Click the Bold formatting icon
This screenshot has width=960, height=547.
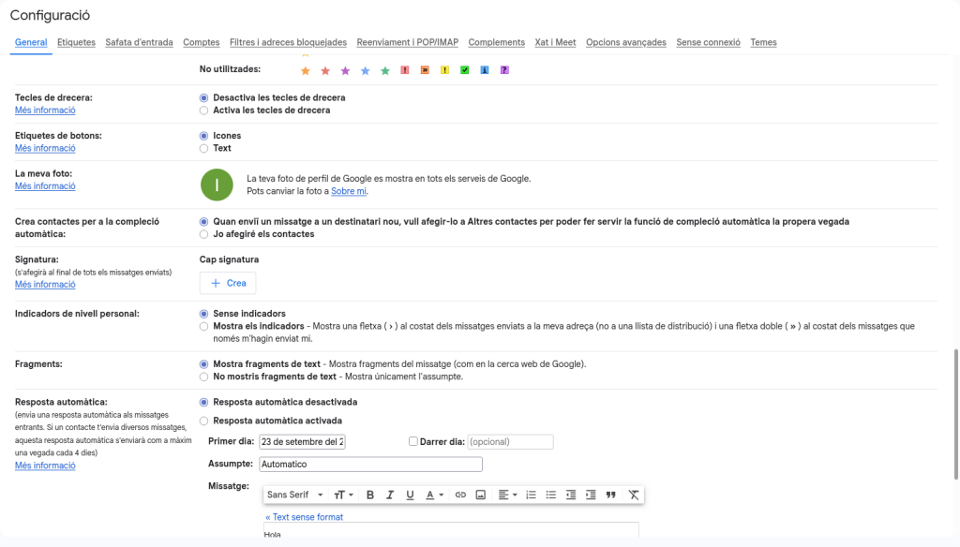click(370, 495)
